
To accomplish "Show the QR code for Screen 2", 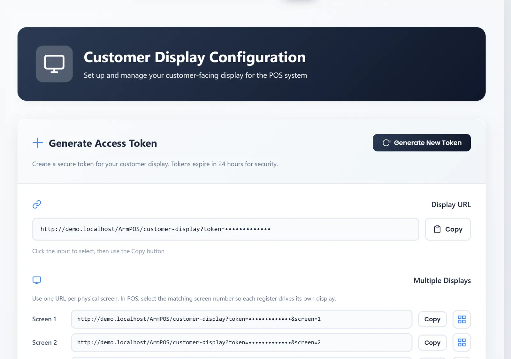I will [x=461, y=343].
